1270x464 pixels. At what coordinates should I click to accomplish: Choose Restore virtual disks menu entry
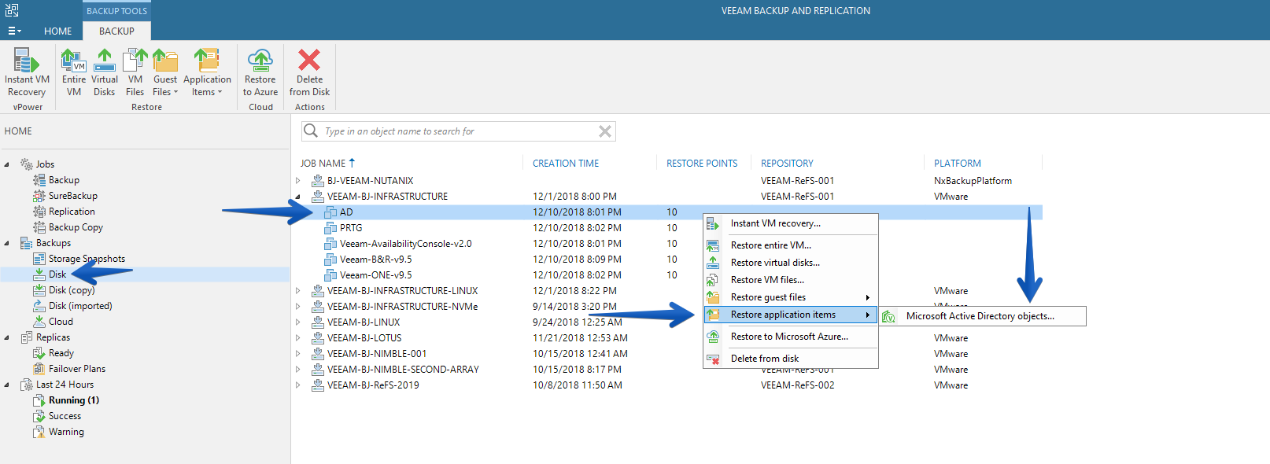pyautogui.click(x=791, y=263)
